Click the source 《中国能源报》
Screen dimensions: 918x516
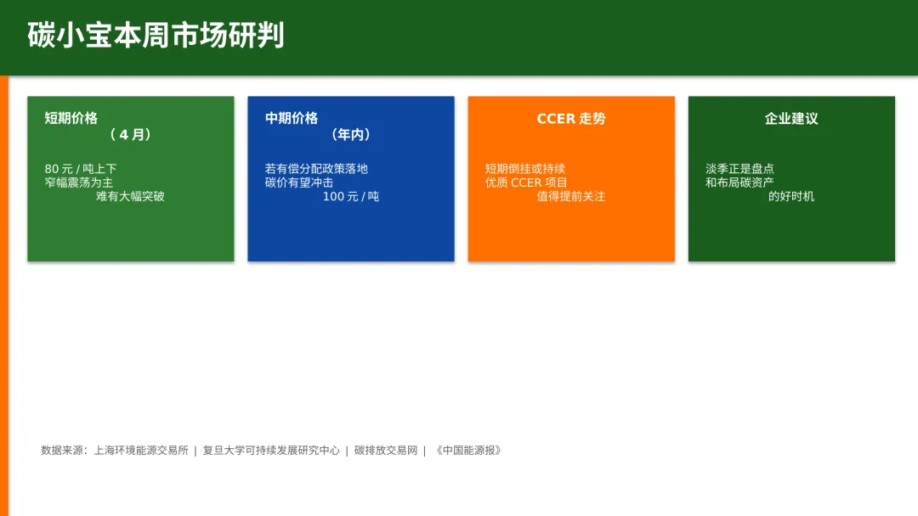[467, 451]
